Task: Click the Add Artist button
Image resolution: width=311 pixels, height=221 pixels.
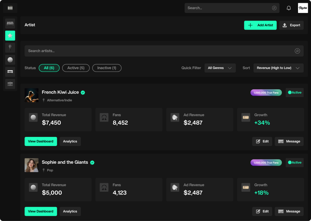Action: point(260,25)
